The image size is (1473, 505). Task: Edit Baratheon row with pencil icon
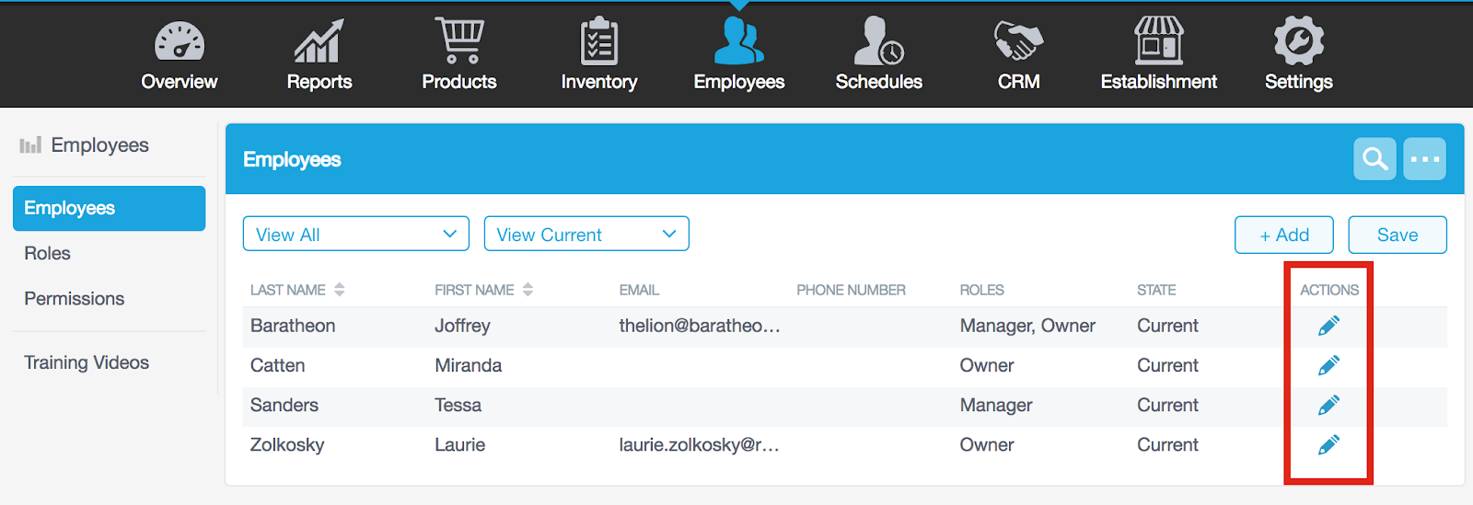[x=1328, y=326]
